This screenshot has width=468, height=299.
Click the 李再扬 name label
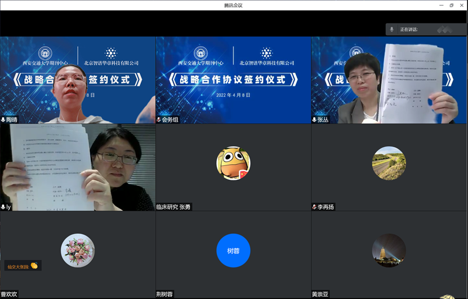(326, 207)
